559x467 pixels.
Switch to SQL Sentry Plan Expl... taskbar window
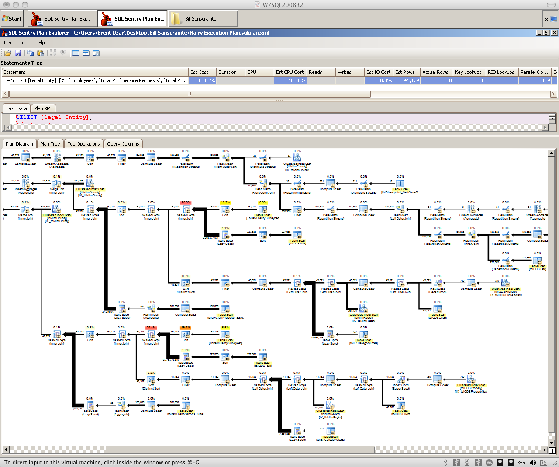point(62,19)
